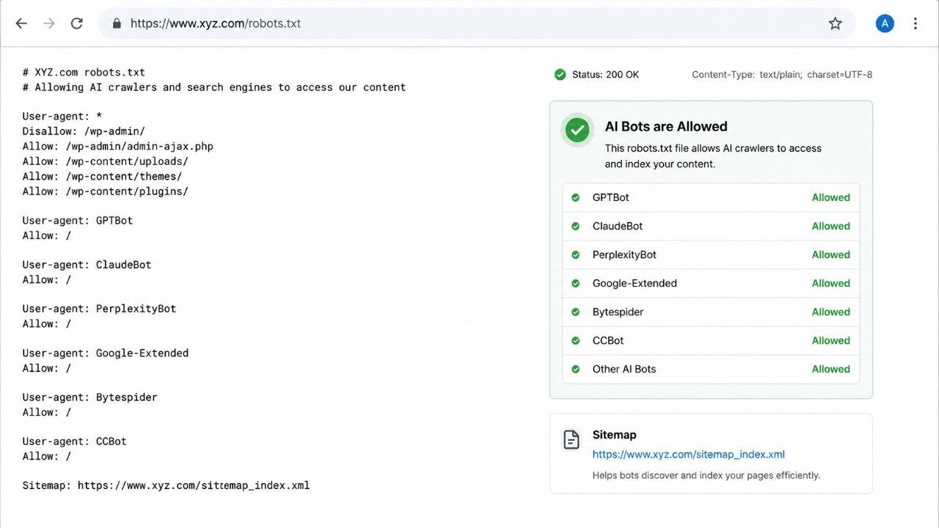Click the 'Allow: /wp-content/uploads/' line
Viewport: 939px width, 528px height.
click(105, 161)
